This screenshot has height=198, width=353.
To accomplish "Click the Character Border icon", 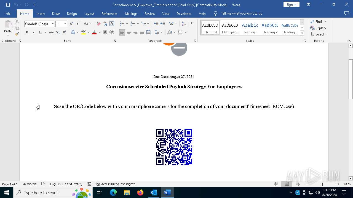I will tap(112, 24).
